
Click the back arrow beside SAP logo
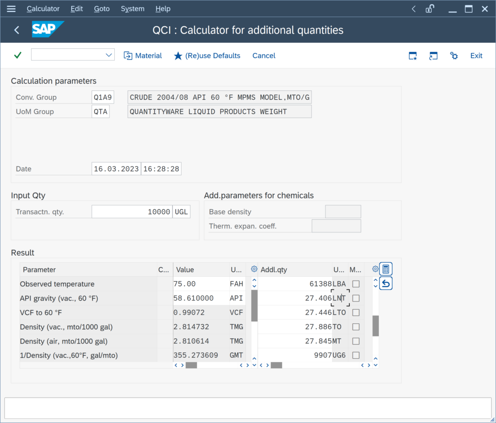(17, 30)
